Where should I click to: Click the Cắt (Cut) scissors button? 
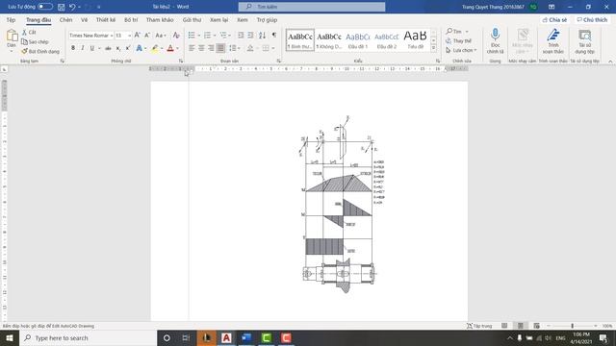coord(29,32)
